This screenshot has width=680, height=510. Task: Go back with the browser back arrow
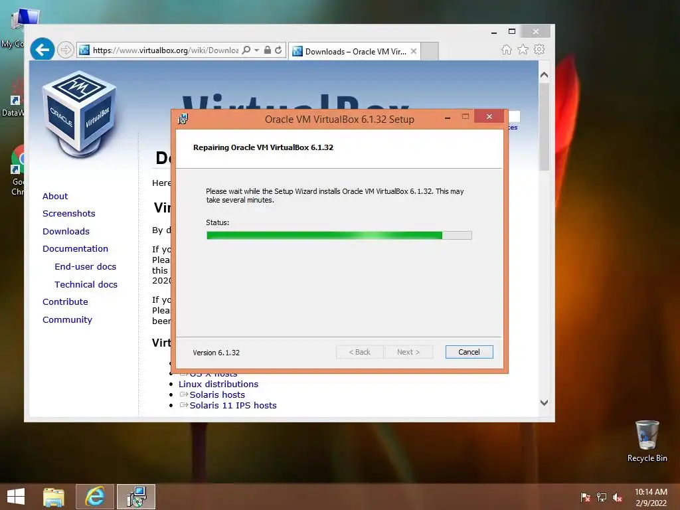pyautogui.click(x=42, y=50)
